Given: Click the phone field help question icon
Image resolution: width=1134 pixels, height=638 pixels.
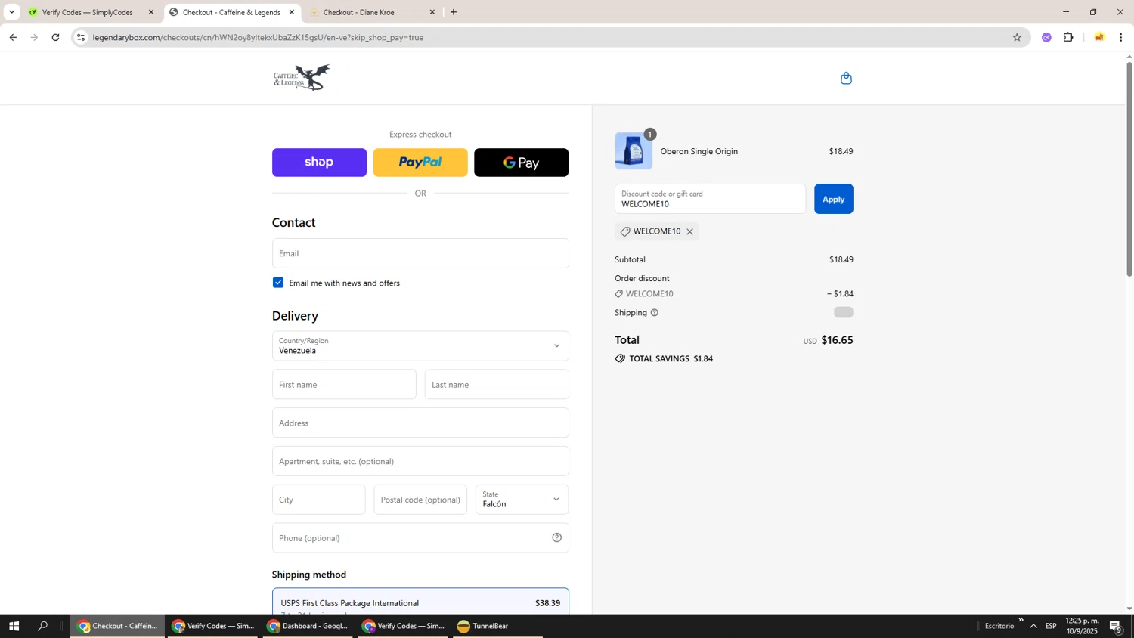Looking at the screenshot, I should point(557,538).
